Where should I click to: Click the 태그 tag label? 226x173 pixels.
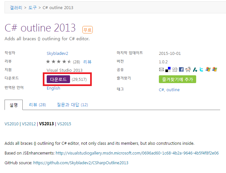[120, 89]
